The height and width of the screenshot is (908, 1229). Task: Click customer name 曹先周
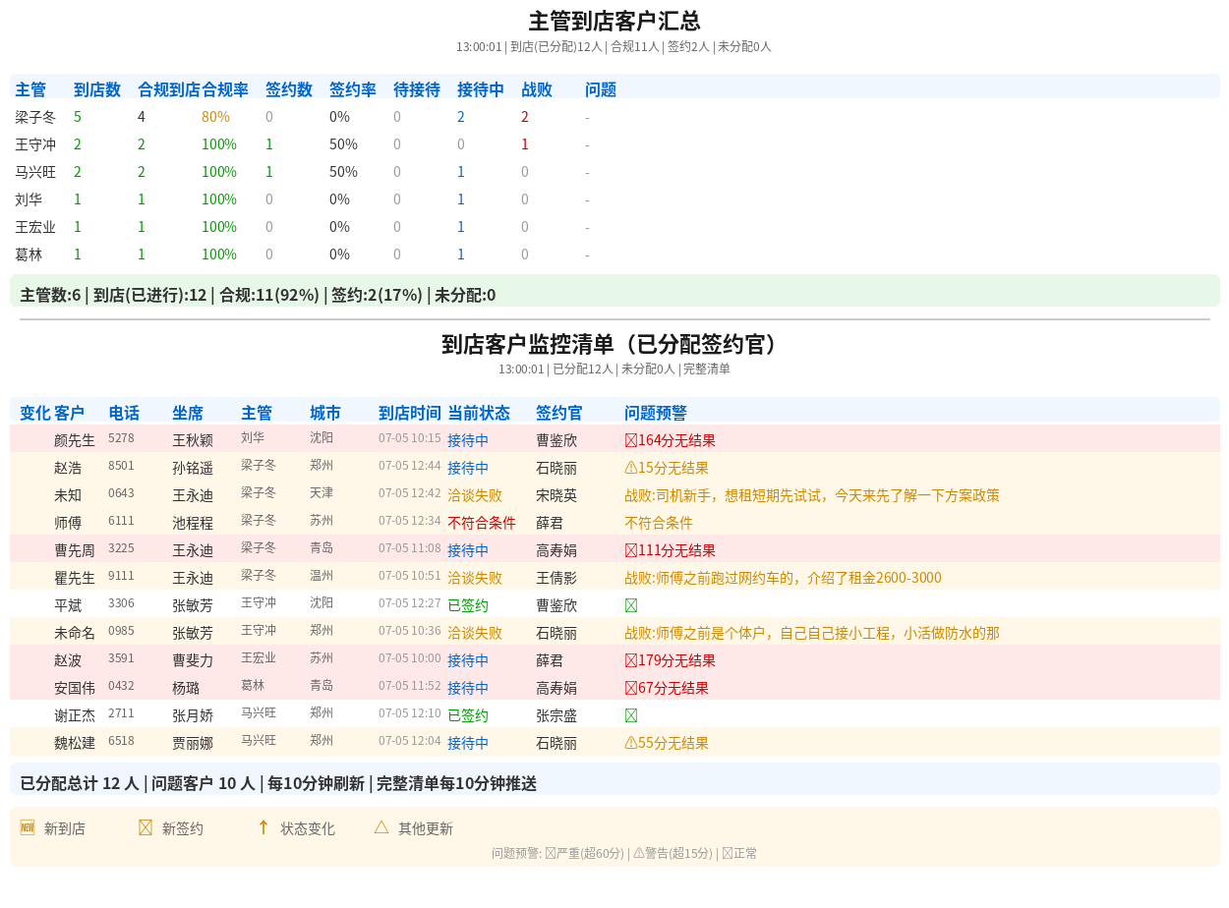click(75, 550)
